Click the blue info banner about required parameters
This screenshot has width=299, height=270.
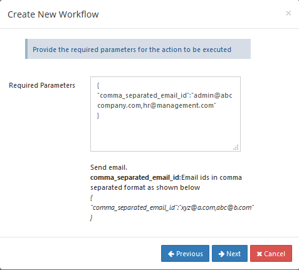pyautogui.click(x=138, y=49)
